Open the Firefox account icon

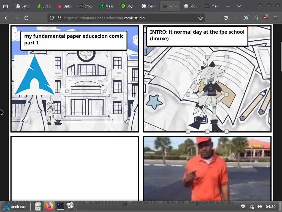246,18
